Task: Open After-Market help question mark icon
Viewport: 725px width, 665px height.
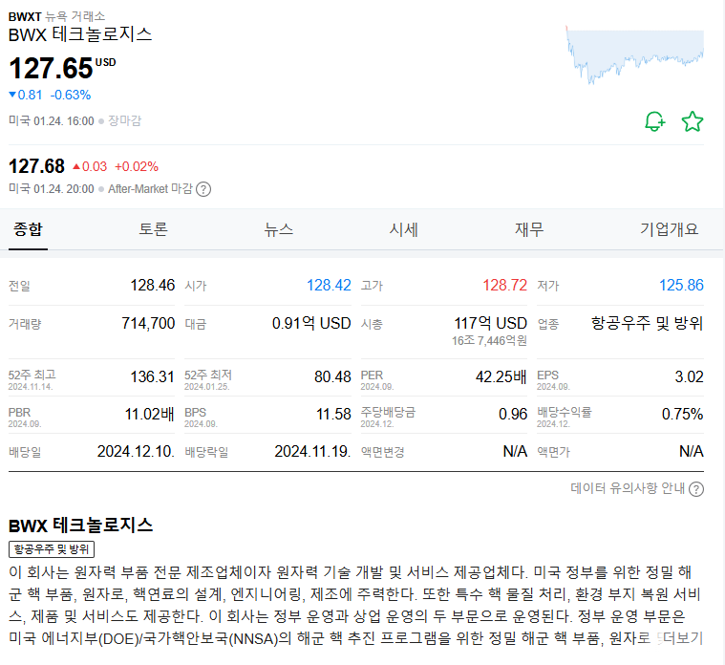Action: pos(203,189)
